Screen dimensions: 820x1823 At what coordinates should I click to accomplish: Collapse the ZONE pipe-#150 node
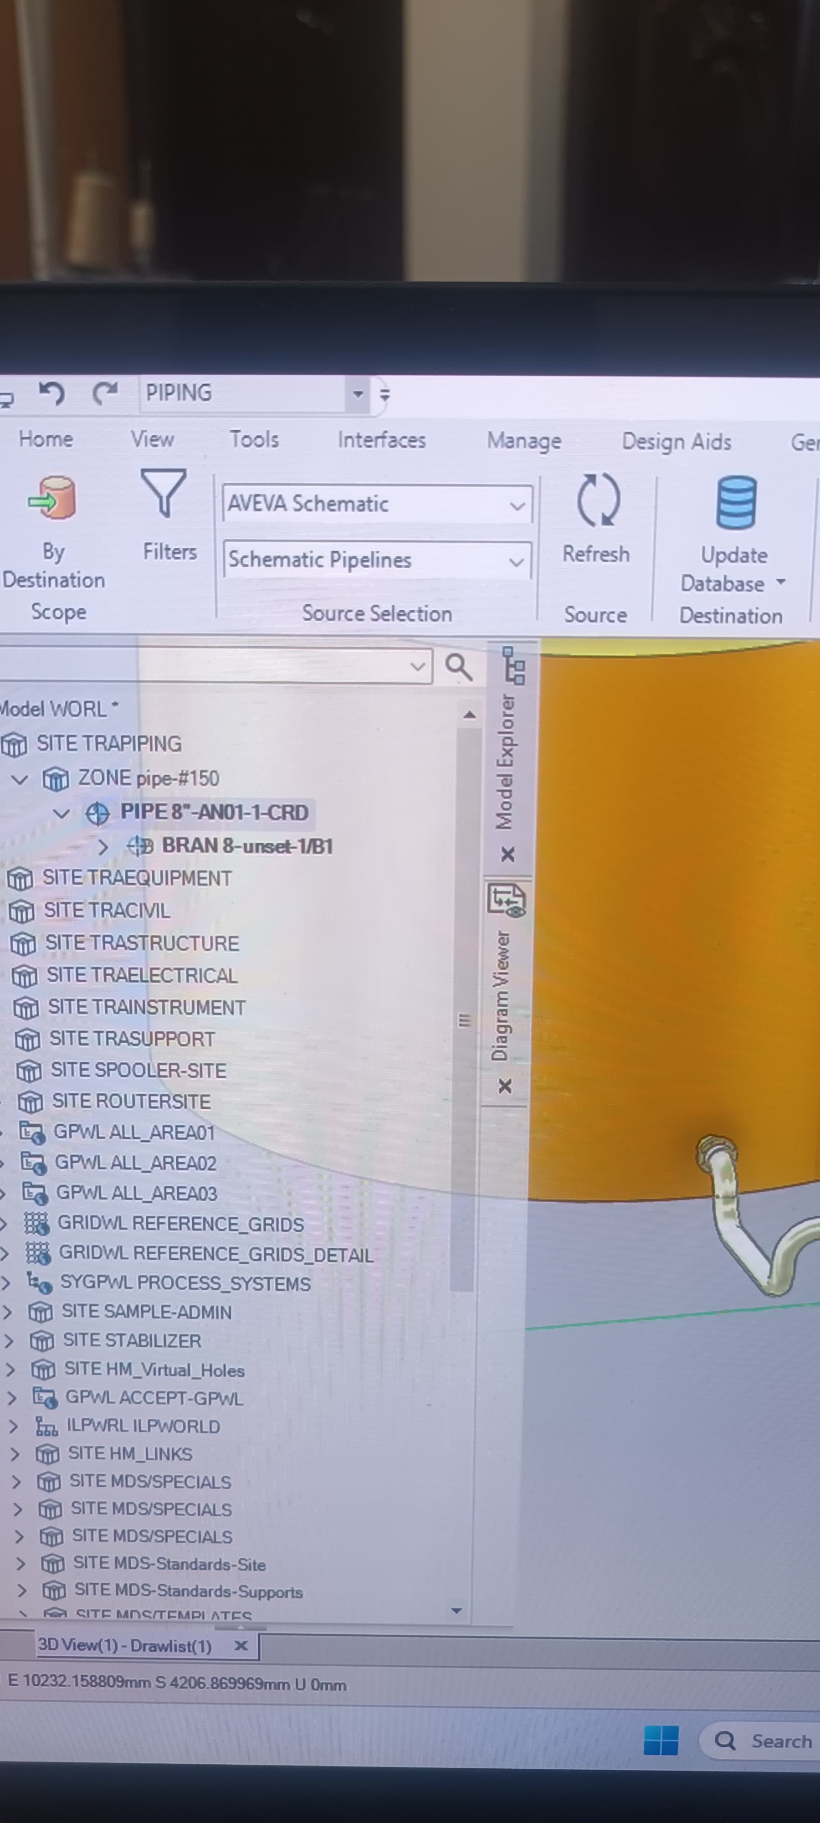click(x=20, y=779)
